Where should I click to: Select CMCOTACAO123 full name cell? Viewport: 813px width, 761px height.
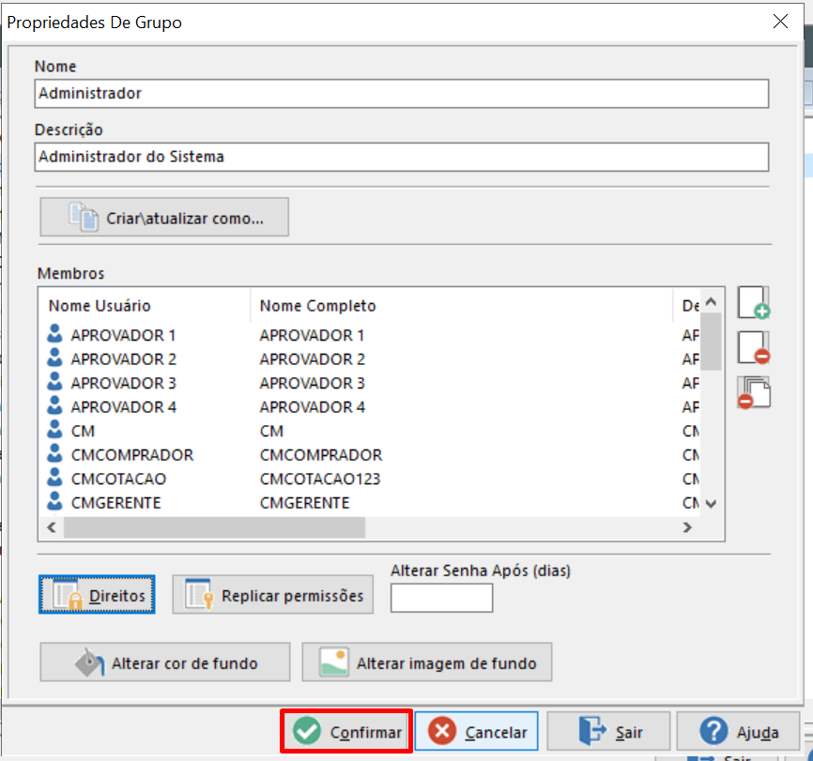click(320, 479)
